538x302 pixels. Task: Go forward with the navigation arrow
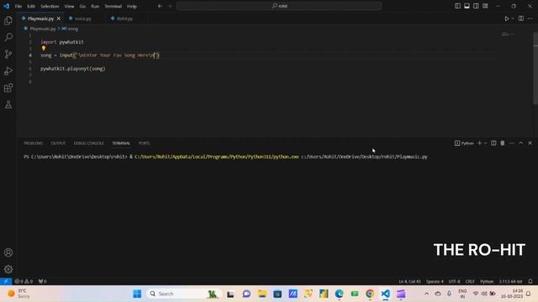[170, 6]
